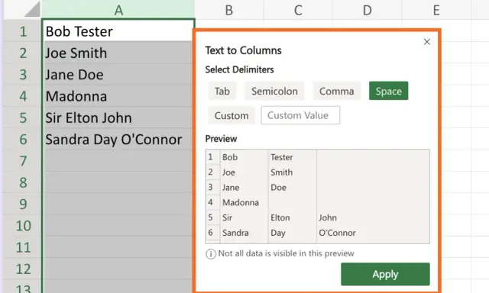Click Bob in the preview table
489x293 pixels.
coord(230,157)
